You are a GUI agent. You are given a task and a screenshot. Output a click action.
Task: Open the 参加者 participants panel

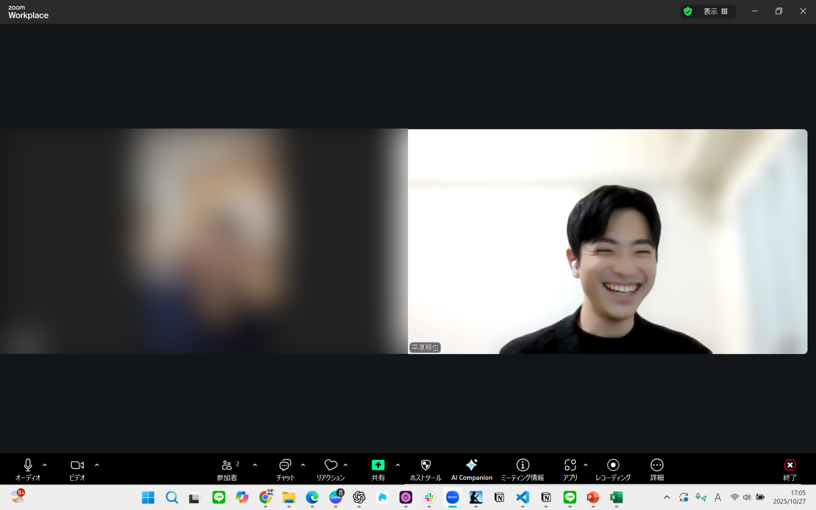click(227, 470)
